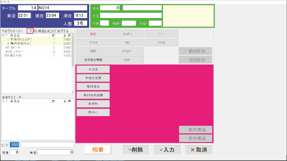Select order row ピッチャー
287x161 pixels.
tap(37, 51)
